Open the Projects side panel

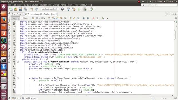[9, 20]
